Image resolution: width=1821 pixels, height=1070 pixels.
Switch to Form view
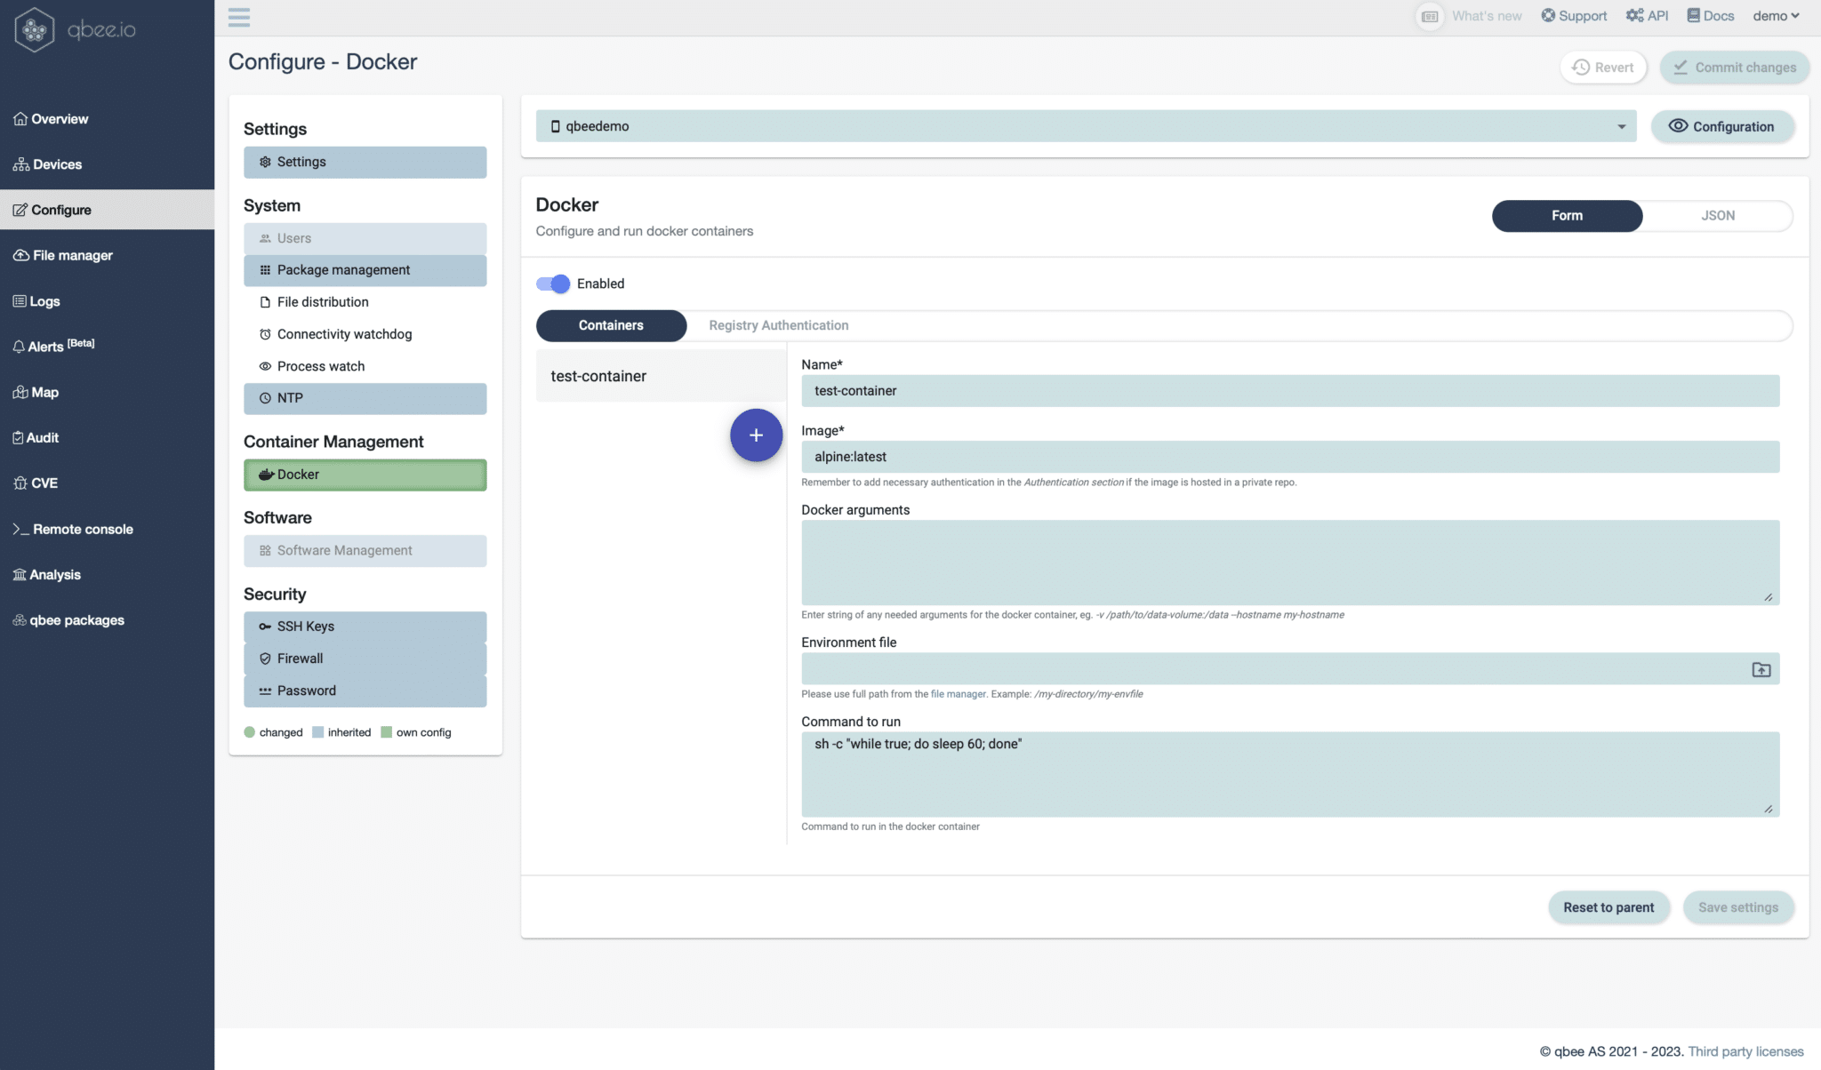coord(1567,216)
